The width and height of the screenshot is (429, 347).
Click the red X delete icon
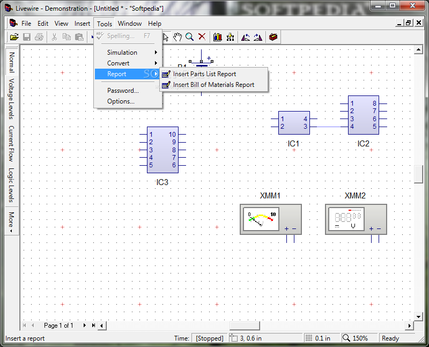(202, 36)
